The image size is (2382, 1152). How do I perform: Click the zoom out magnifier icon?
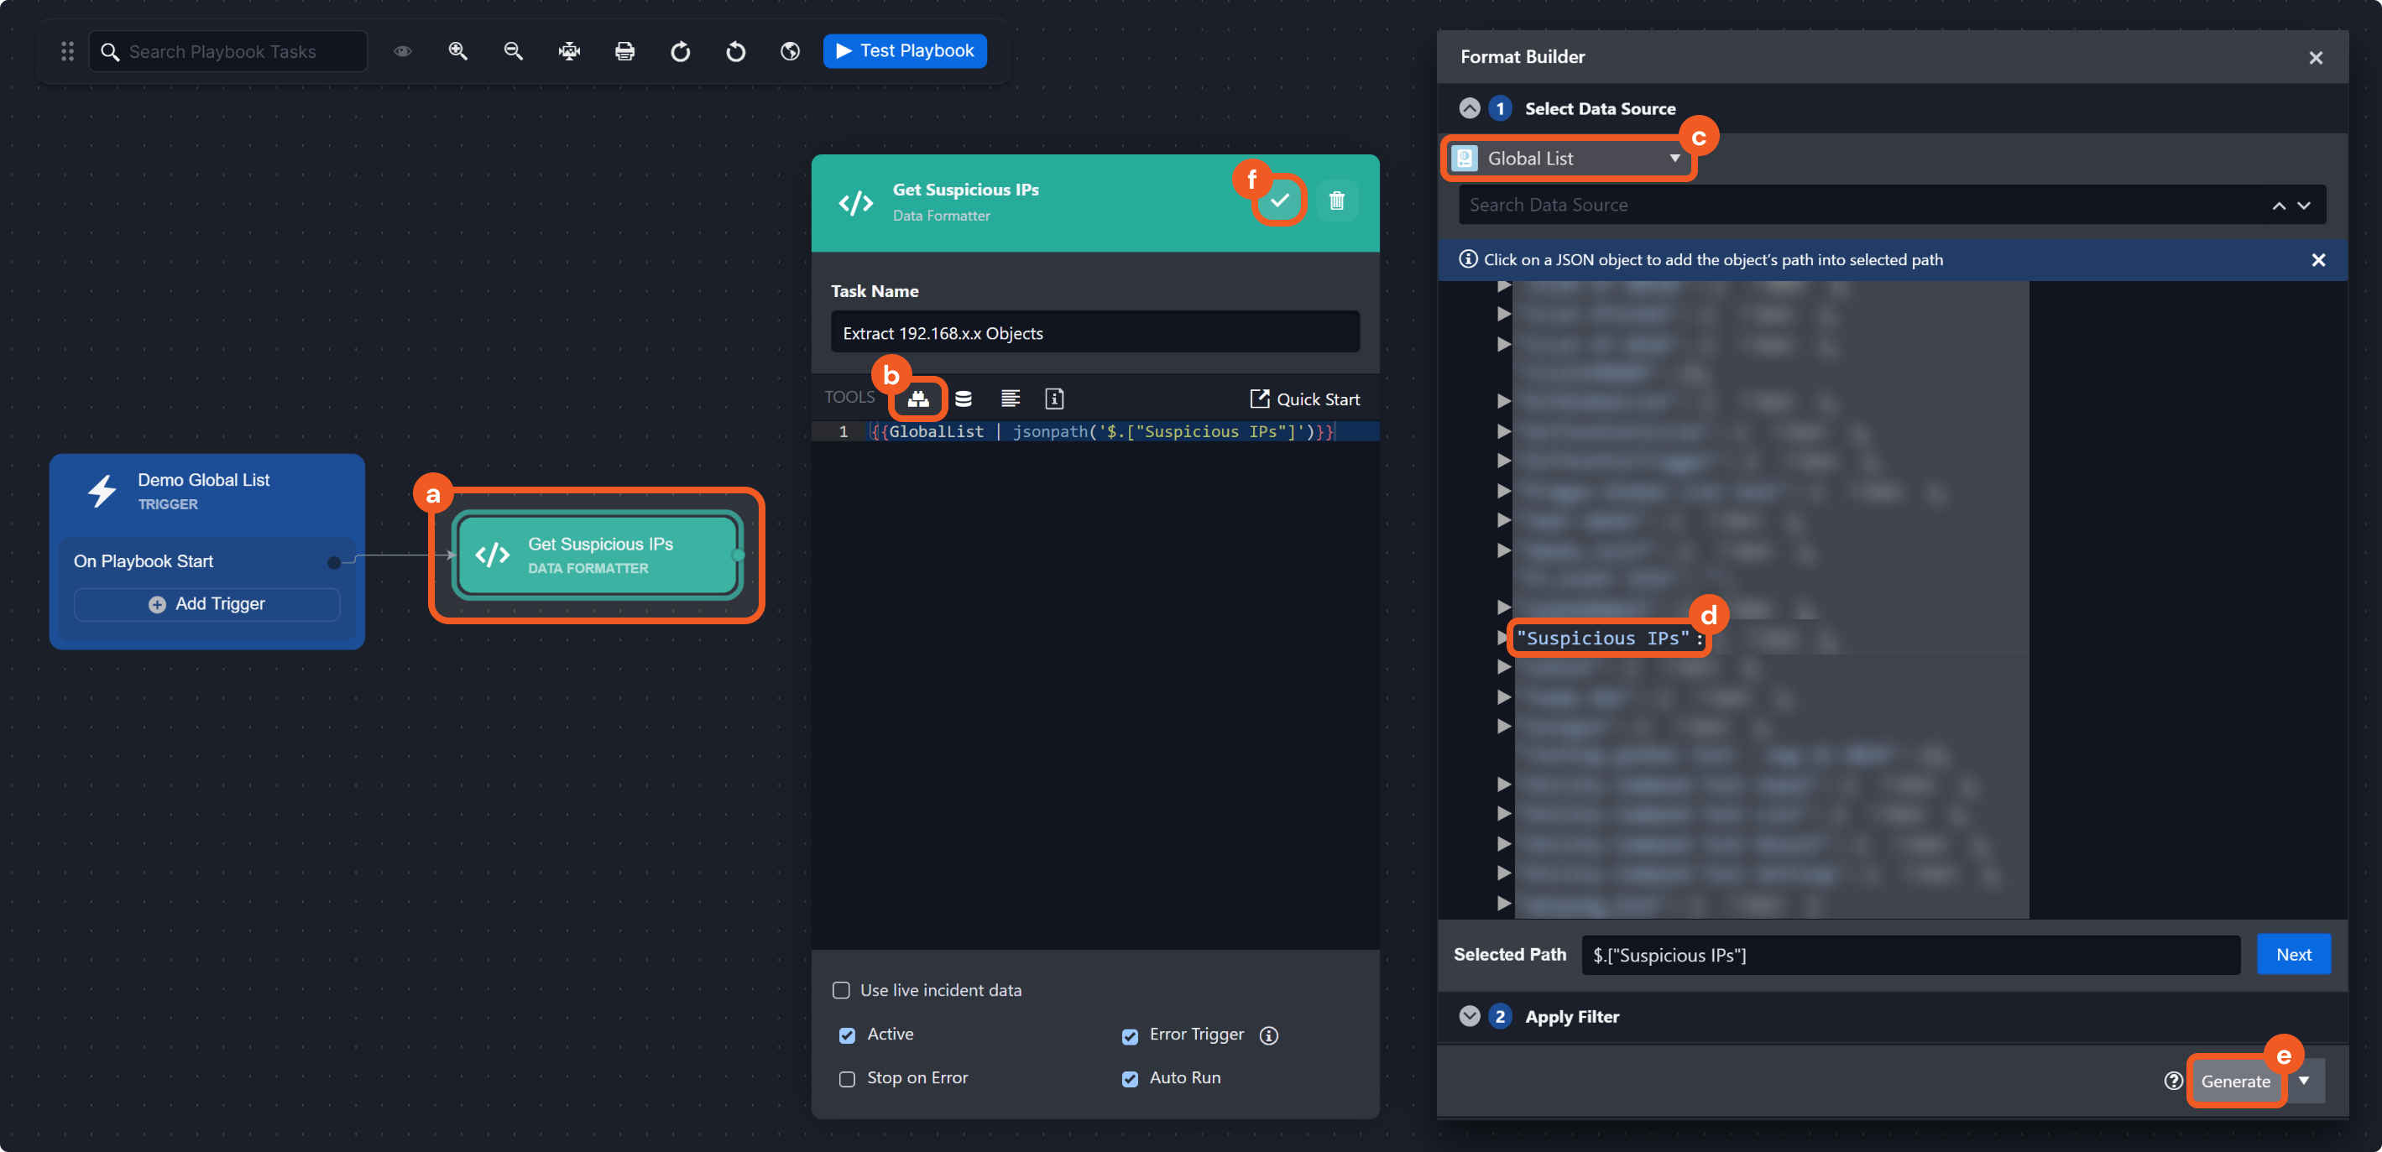coord(513,52)
